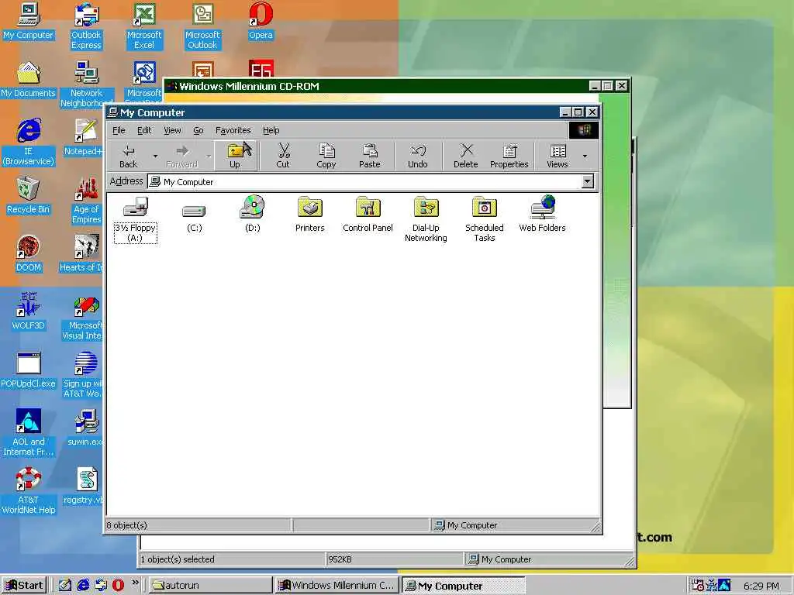Select AOL and Internet desktop shortcut
Screen dimensions: 794x595
pos(29,433)
